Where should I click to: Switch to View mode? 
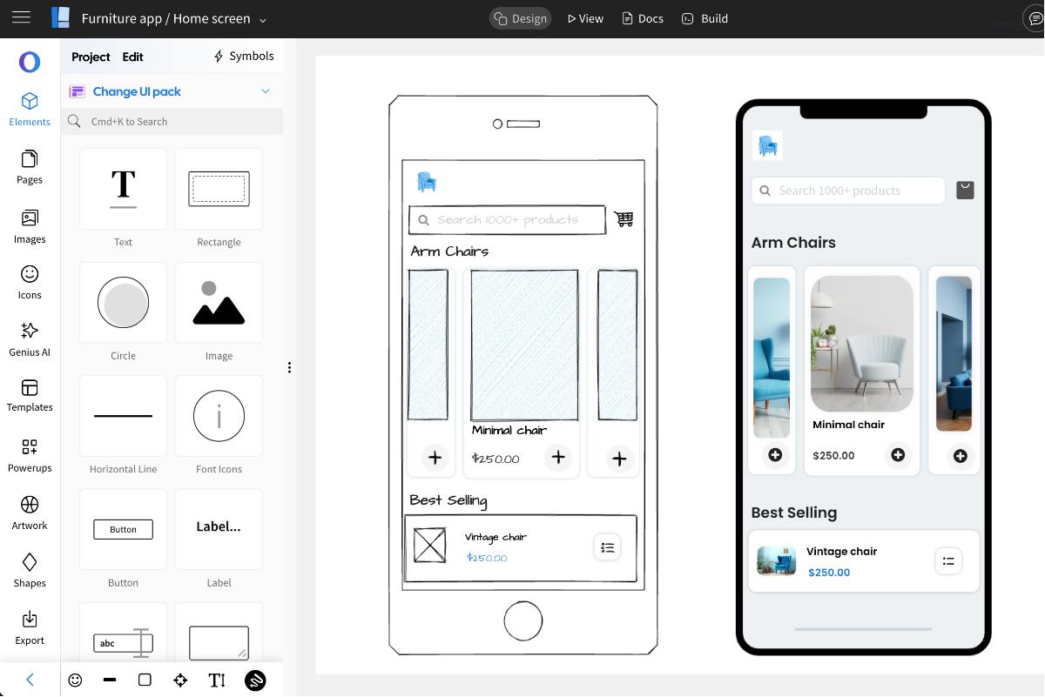(x=585, y=18)
